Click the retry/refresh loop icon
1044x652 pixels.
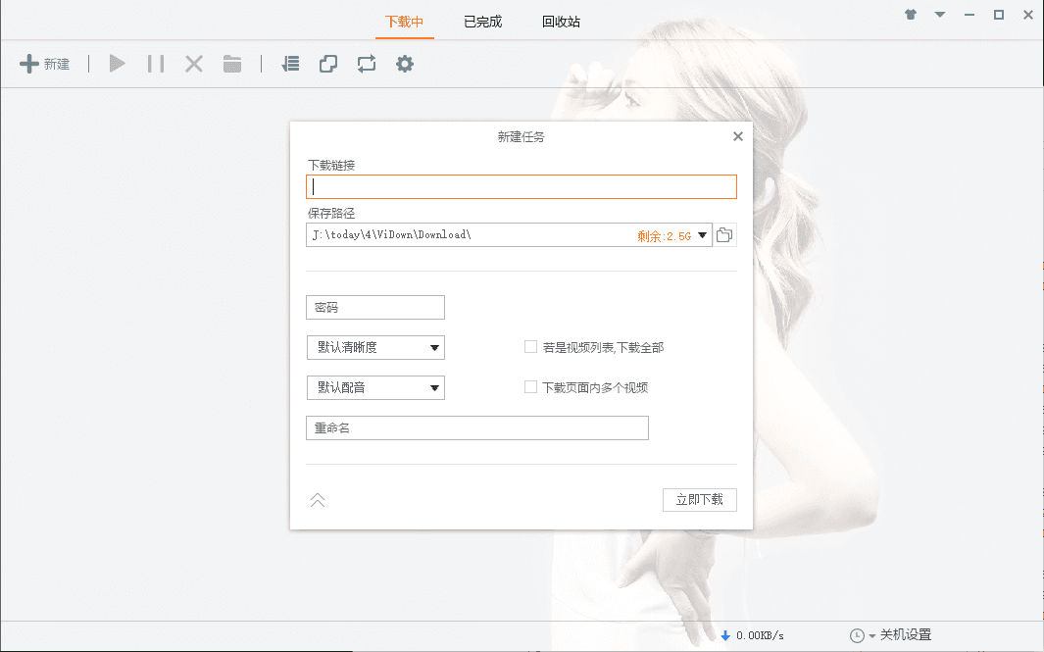(x=366, y=64)
